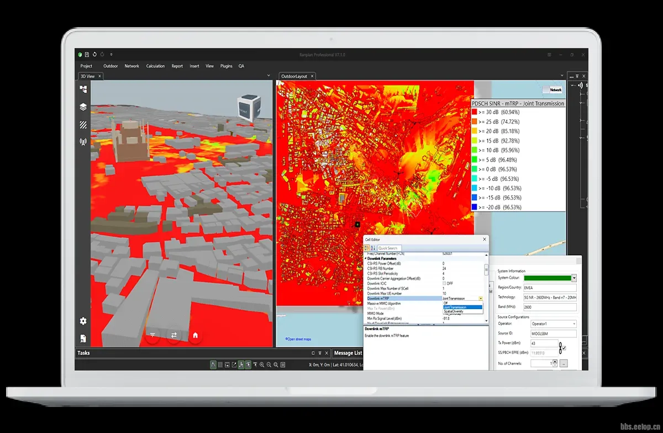
Task: Close the Tasks panel
Action: pos(326,353)
